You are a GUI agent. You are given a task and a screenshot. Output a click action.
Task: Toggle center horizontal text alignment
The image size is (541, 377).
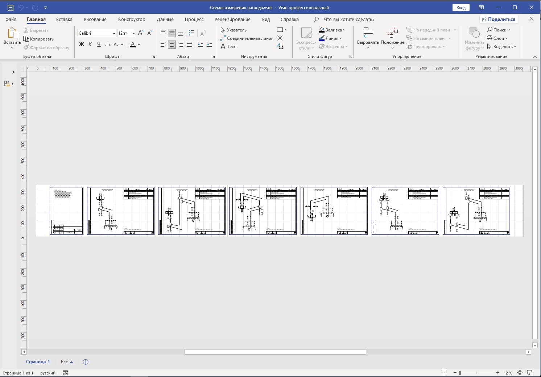coord(172,45)
